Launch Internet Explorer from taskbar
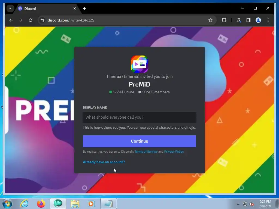Screen dimensions: 279x209 24,204
